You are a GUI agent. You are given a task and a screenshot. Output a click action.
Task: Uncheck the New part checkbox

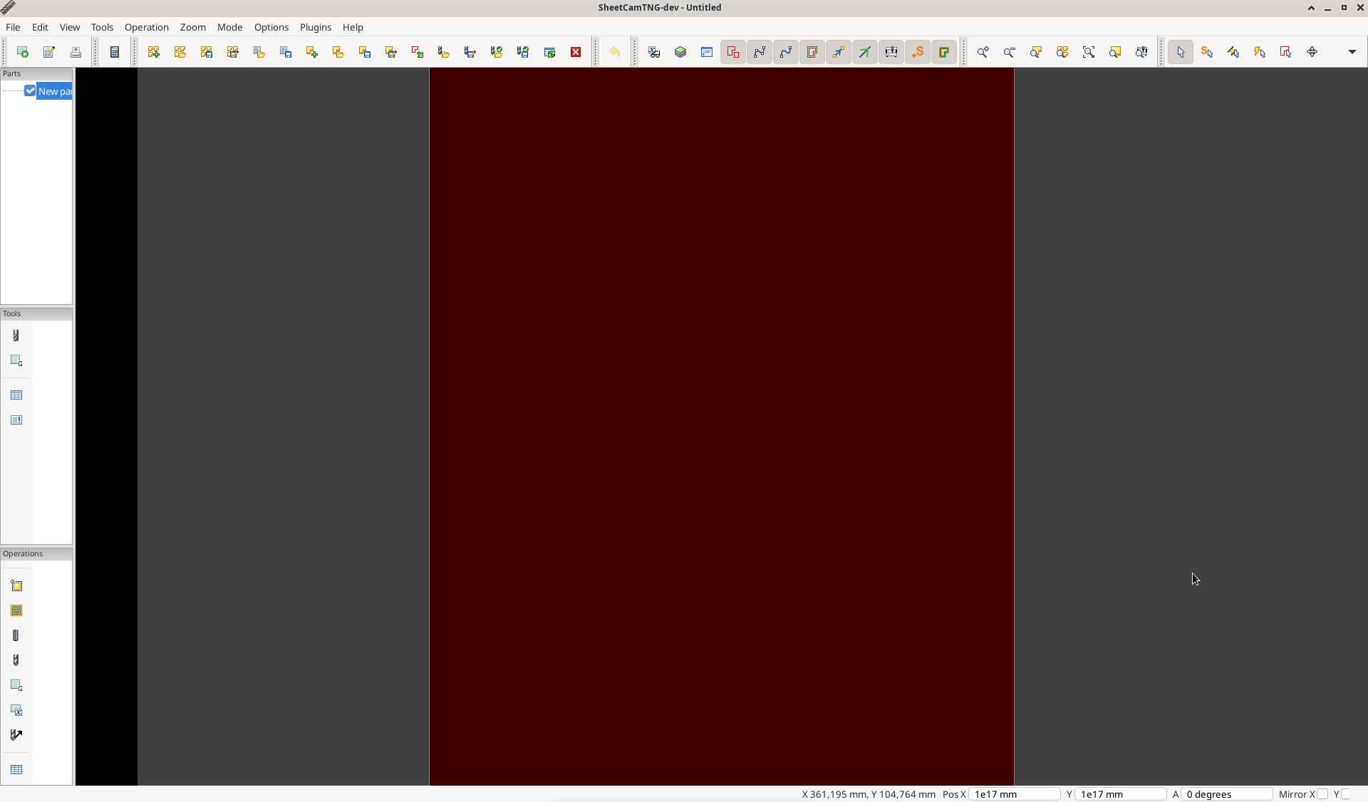click(x=30, y=90)
